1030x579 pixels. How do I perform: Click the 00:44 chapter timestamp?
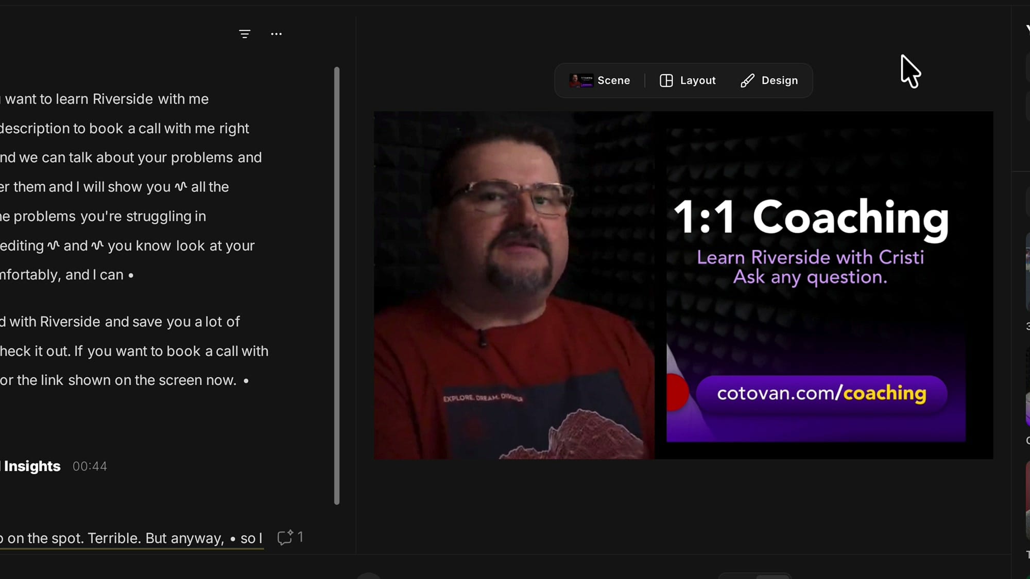(x=90, y=466)
